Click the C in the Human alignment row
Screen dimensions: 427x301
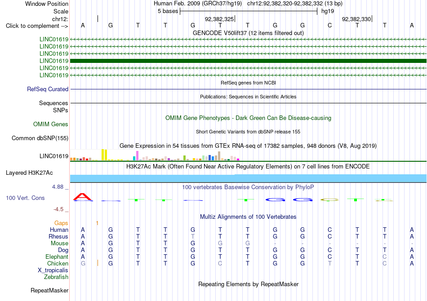coord(330,230)
